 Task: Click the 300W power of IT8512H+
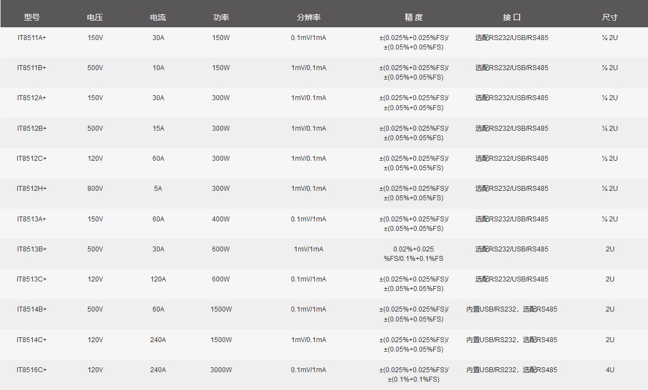[221, 189]
